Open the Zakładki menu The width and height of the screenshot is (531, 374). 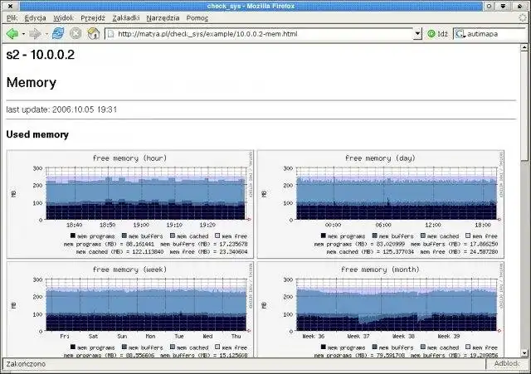click(x=125, y=18)
